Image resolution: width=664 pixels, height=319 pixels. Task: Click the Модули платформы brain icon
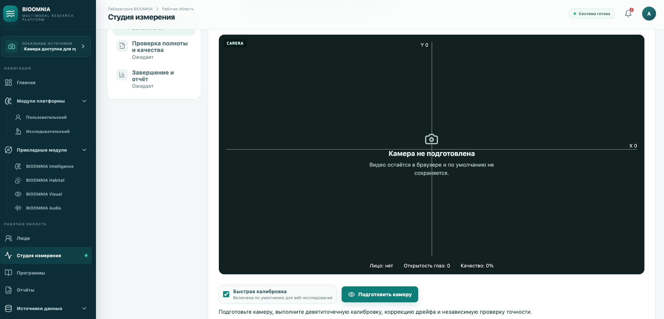coord(8,101)
